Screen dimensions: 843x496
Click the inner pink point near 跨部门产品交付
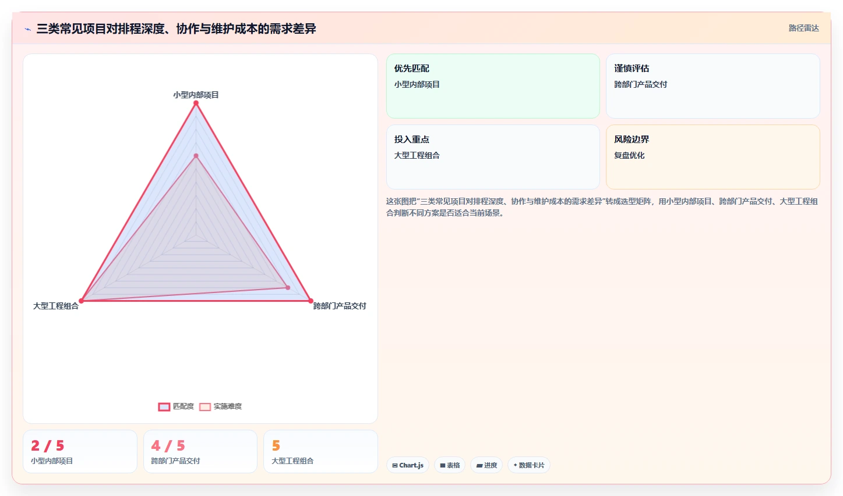288,287
